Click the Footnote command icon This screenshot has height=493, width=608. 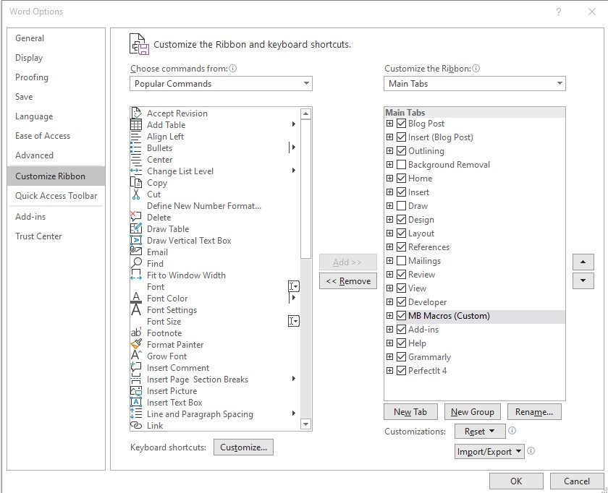click(x=137, y=333)
